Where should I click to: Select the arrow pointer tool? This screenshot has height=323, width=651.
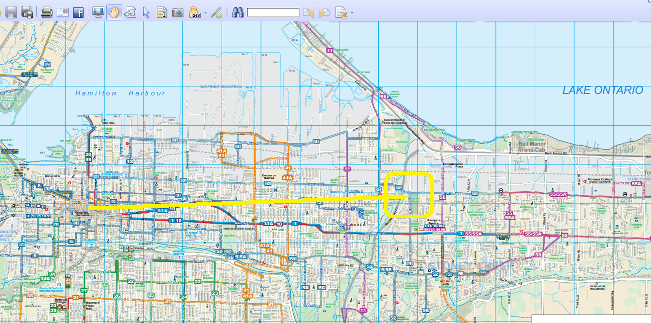pos(146,12)
